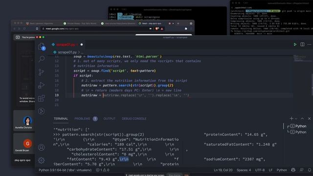
Task: Open the Run and Debug view
Action: [41, 85]
